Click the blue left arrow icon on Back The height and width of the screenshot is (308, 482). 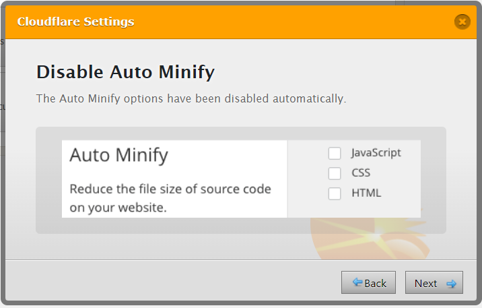pos(357,282)
